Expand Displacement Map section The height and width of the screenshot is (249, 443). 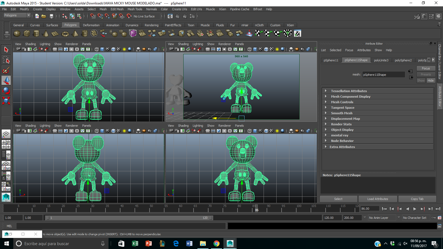coord(378,119)
